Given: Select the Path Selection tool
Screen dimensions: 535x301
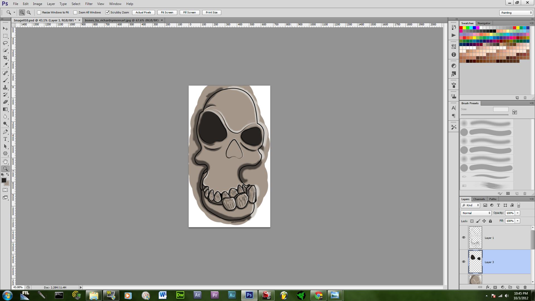Looking at the screenshot, I should point(5,146).
